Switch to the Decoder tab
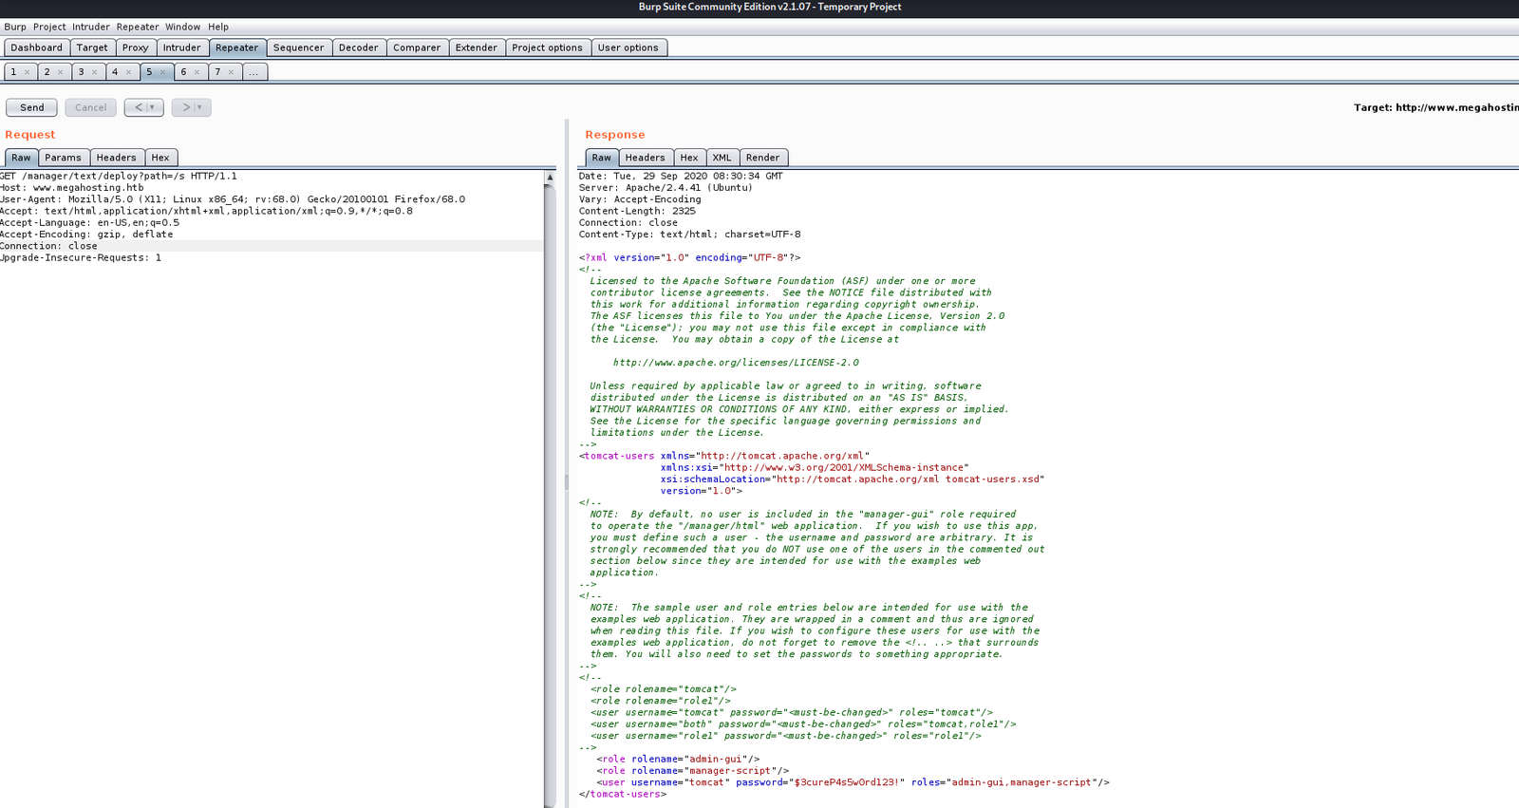 [359, 47]
